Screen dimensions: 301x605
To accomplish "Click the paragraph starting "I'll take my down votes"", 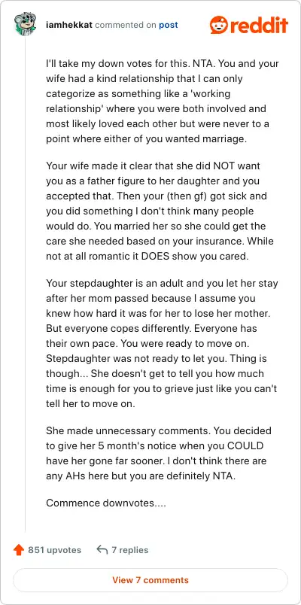I will pos(163,101).
